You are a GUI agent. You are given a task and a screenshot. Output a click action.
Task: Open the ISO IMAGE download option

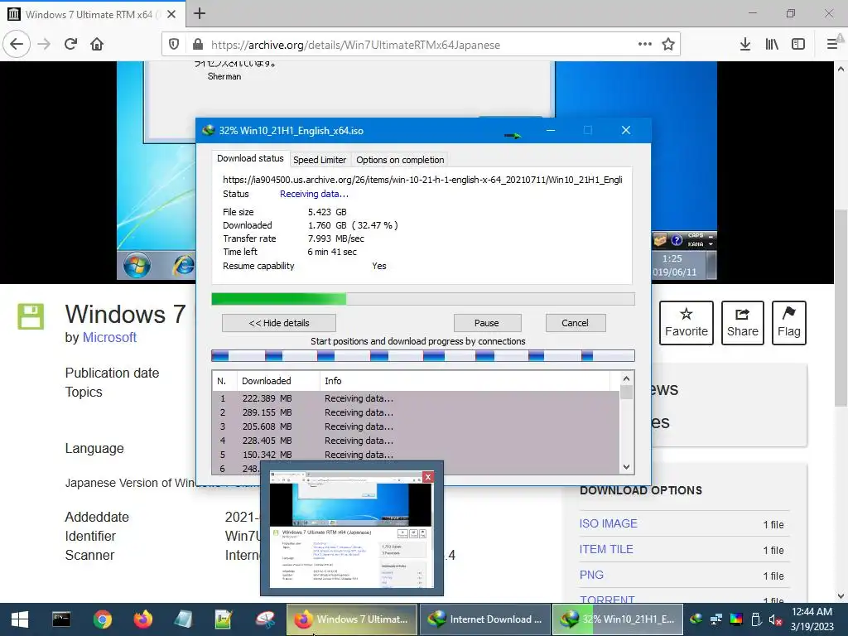point(609,523)
